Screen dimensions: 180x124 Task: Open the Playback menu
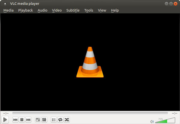click(x=25, y=10)
